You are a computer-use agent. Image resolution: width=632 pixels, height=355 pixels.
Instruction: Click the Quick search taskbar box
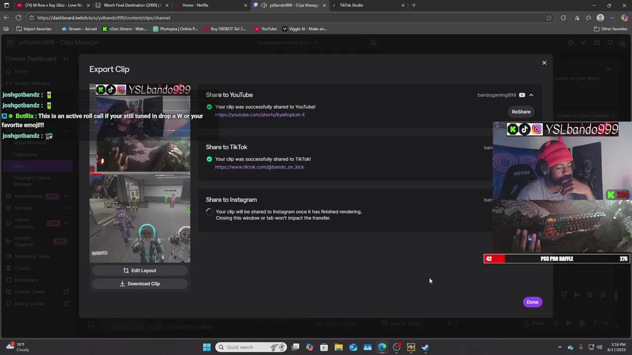252,347
